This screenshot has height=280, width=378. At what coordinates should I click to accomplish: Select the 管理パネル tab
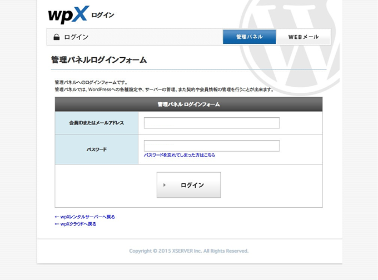(249, 37)
